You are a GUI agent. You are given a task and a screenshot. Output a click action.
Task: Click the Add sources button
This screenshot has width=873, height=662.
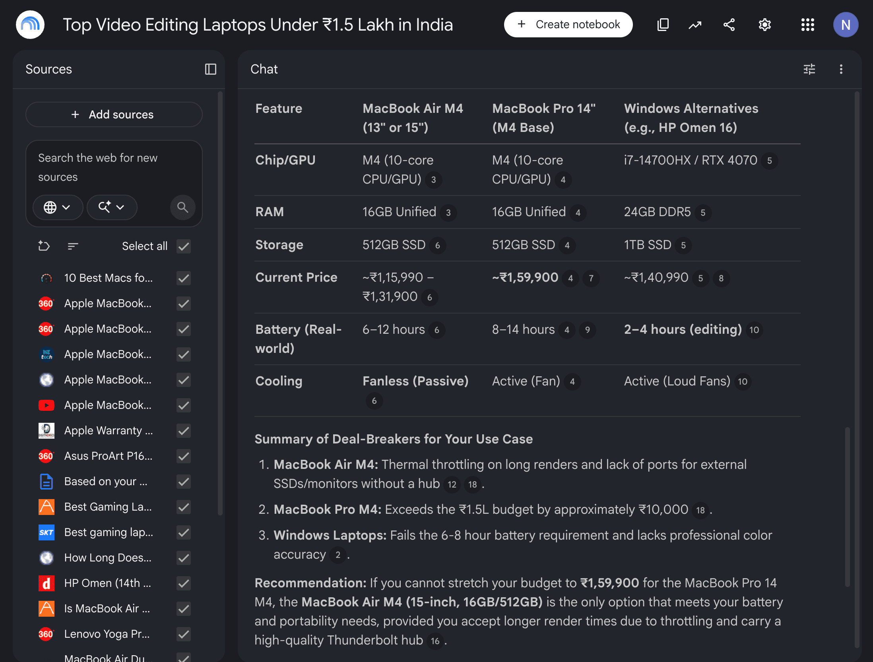[x=114, y=114]
